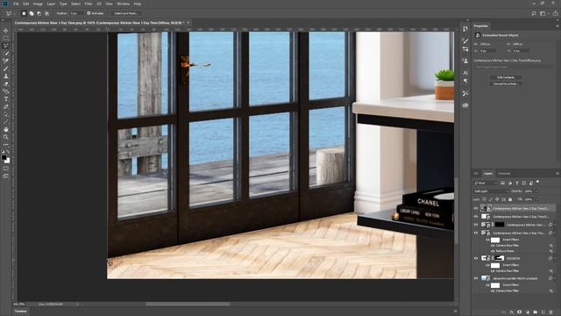561x316 pixels.
Task: Open the Tool Preset picker dropdown
Action: tap(10, 13)
